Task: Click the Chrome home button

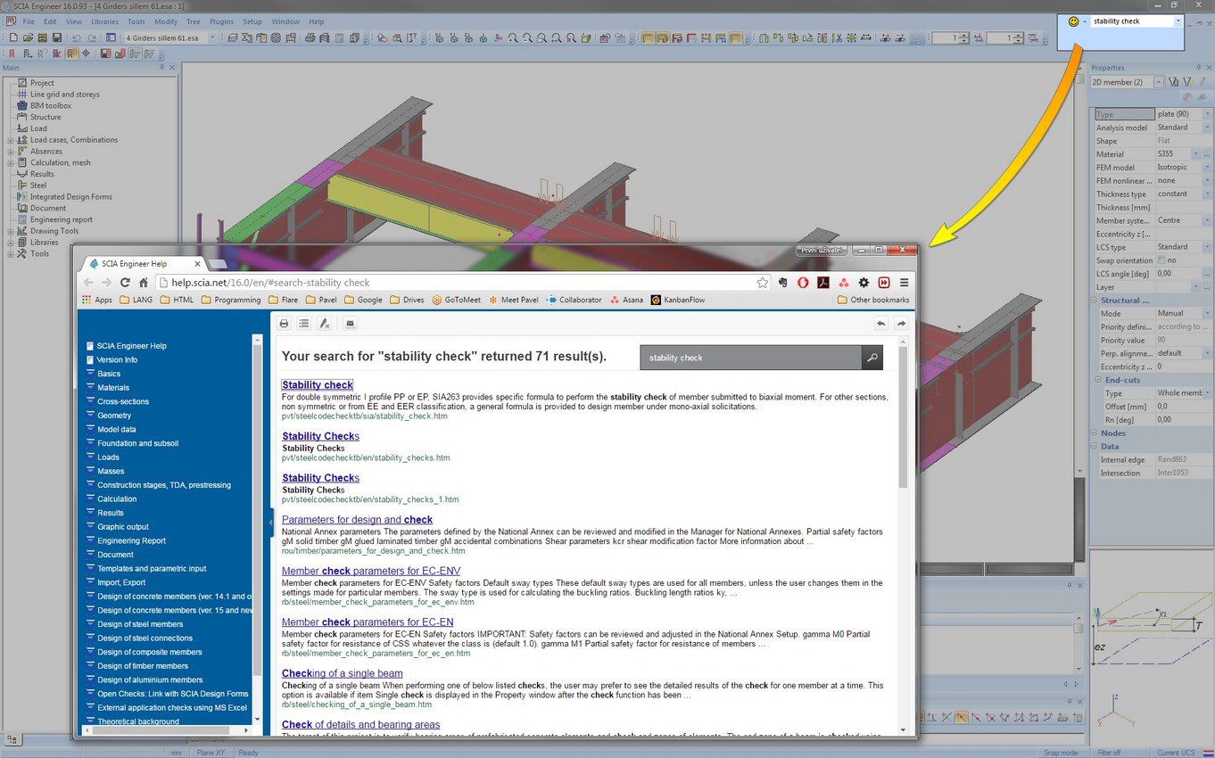Action: point(143,283)
